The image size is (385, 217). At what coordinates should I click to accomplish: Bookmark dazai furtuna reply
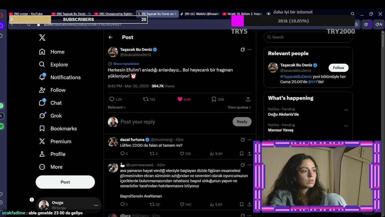pyautogui.click(x=242, y=154)
